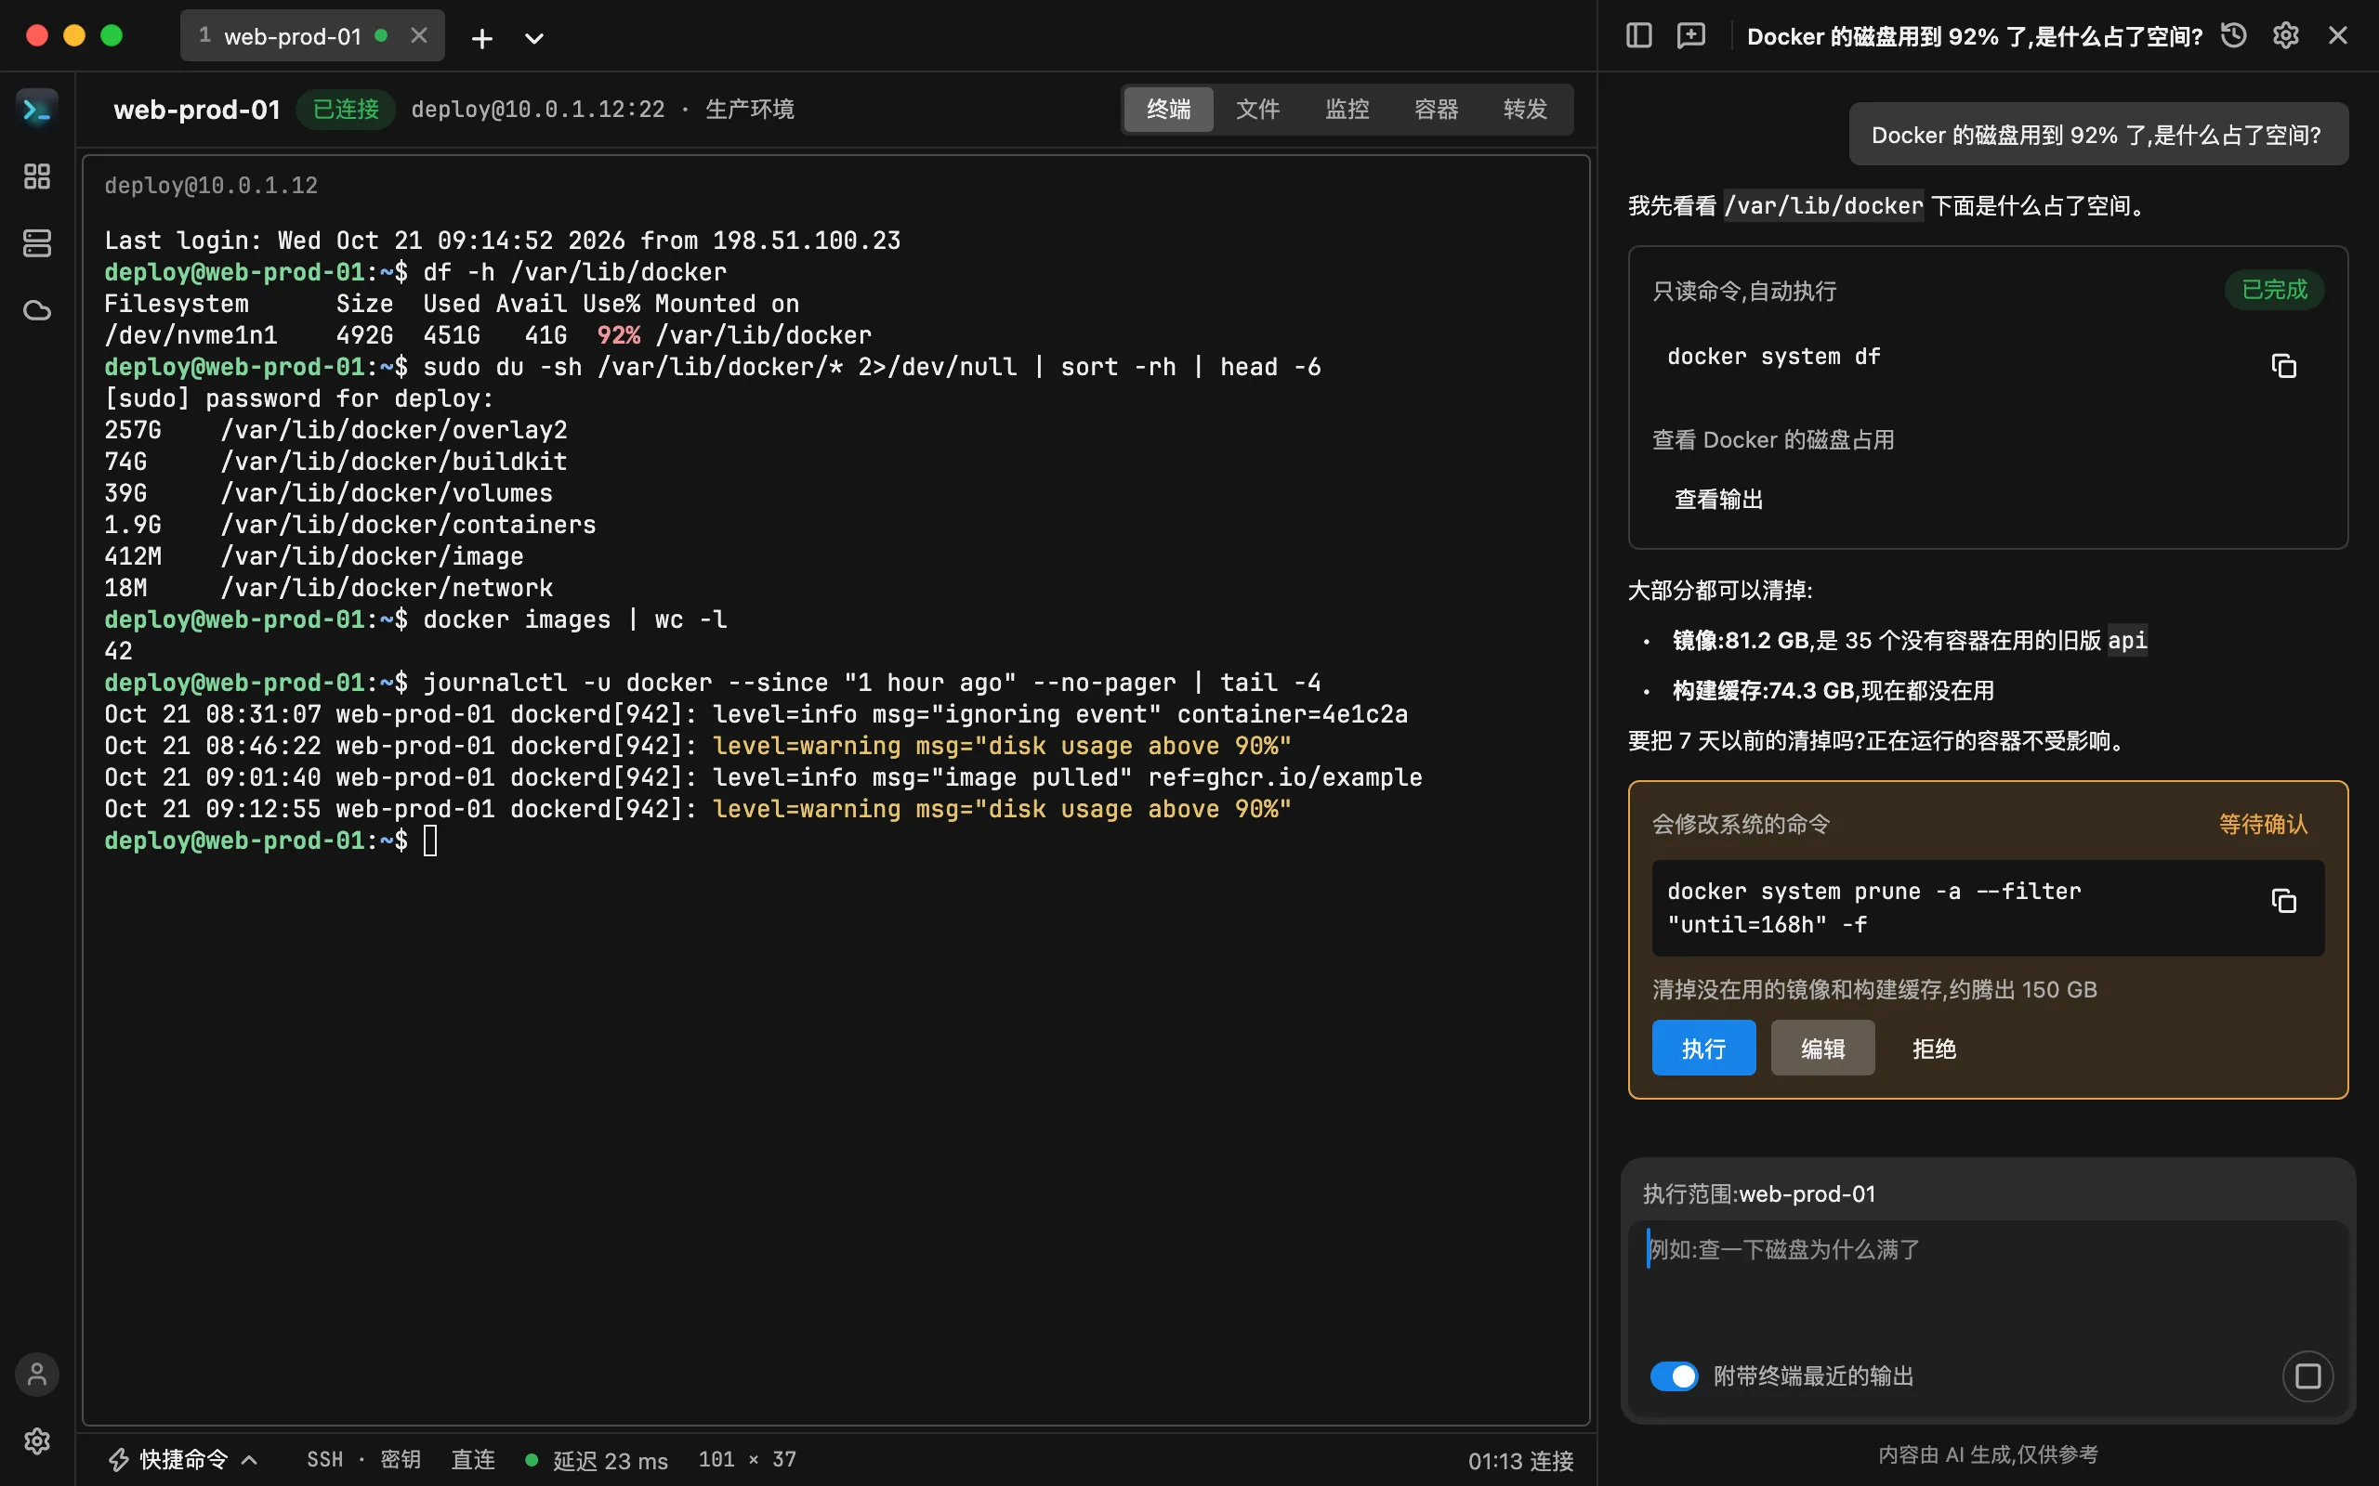This screenshot has width=2379, height=1486.
Task: Expand 快捷命令 quick commands menu
Action: 184,1459
